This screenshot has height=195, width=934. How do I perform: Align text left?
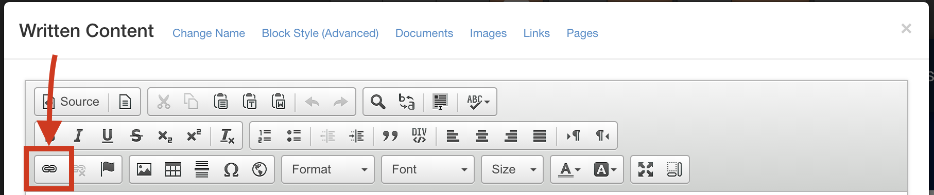click(x=453, y=135)
